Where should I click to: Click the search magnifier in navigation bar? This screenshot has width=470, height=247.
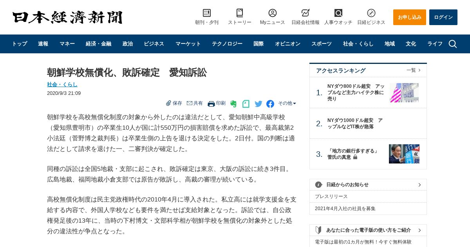click(x=453, y=44)
